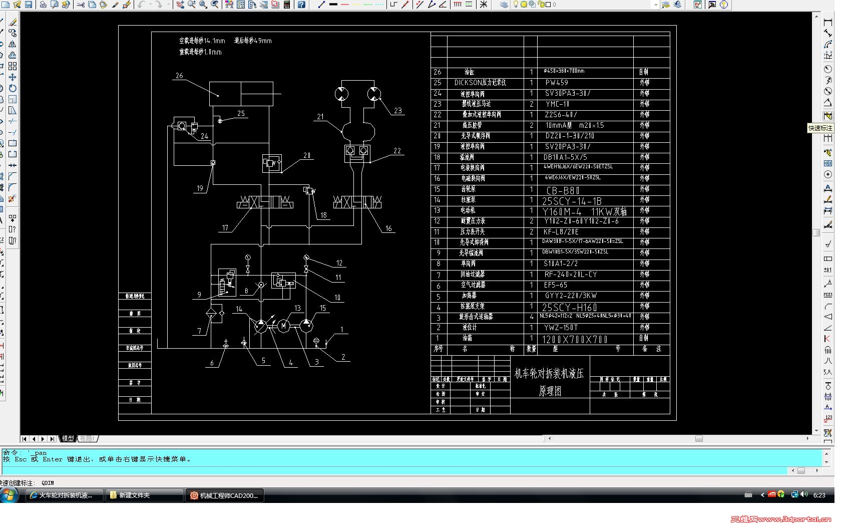Image resolution: width=841 pixels, height=526 pixels.
Task: Open the undo history dropdown arrow
Action: [150, 5]
